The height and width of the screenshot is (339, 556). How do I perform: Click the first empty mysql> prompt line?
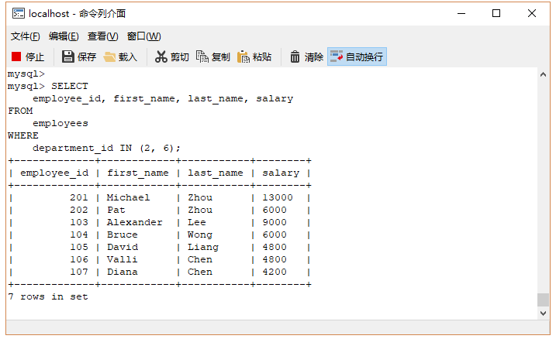point(26,74)
